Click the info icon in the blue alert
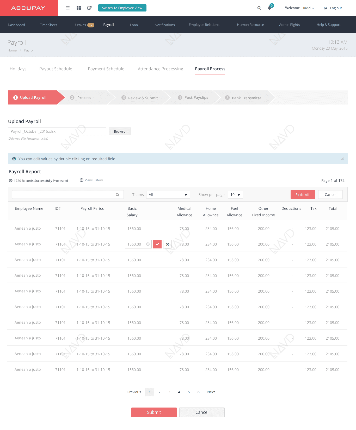 point(14,159)
